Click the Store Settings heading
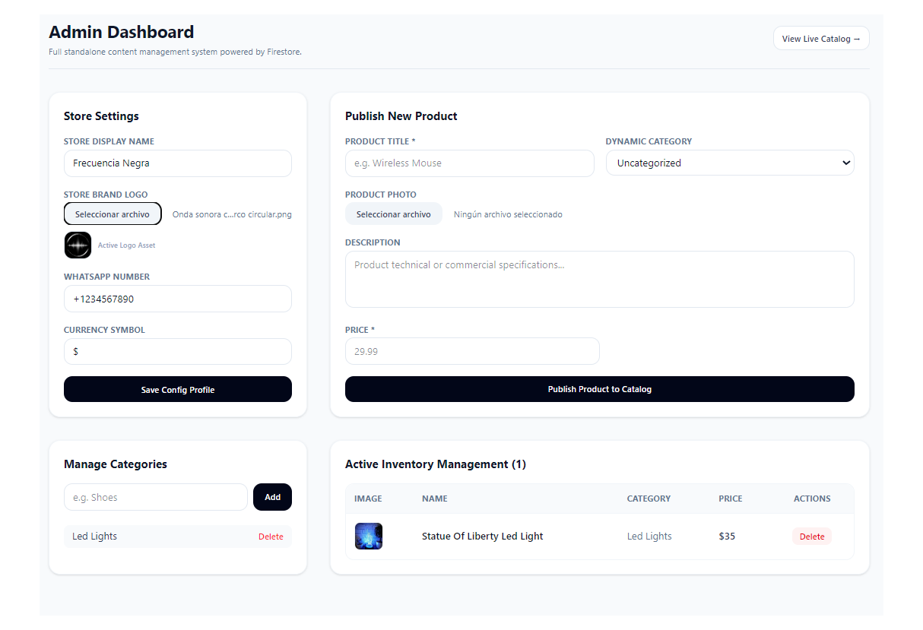The image size is (923, 630). (x=101, y=116)
